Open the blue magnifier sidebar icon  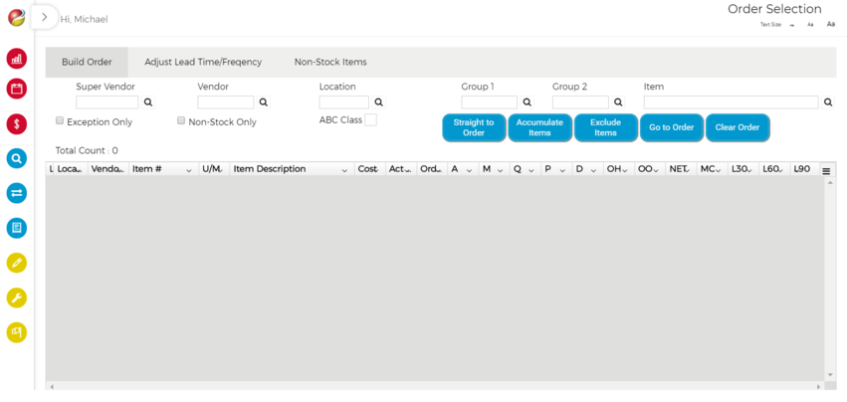(x=17, y=158)
